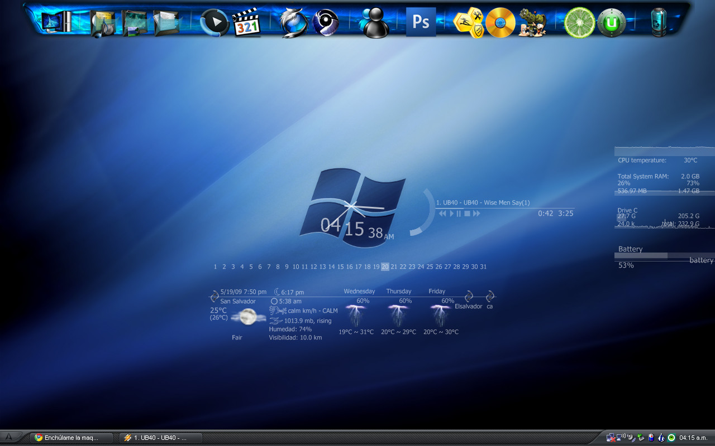Open the My Computer dock icon
The image size is (715, 446).
pyautogui.click(x=56, y=22)
